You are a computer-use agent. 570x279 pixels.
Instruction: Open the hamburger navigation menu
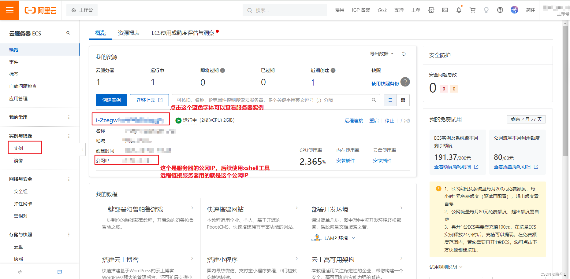[x=9, y=10]
